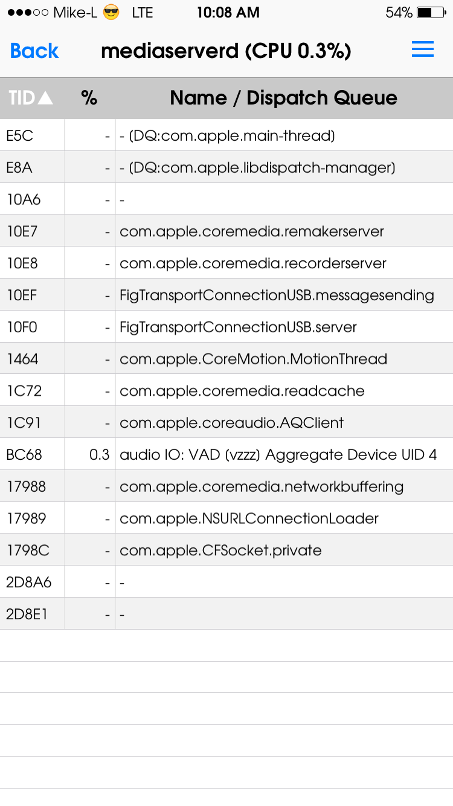Select FigTransportConnectionUSB.messagesending thread
The image size is (453, 806).
tap(226, 295)
